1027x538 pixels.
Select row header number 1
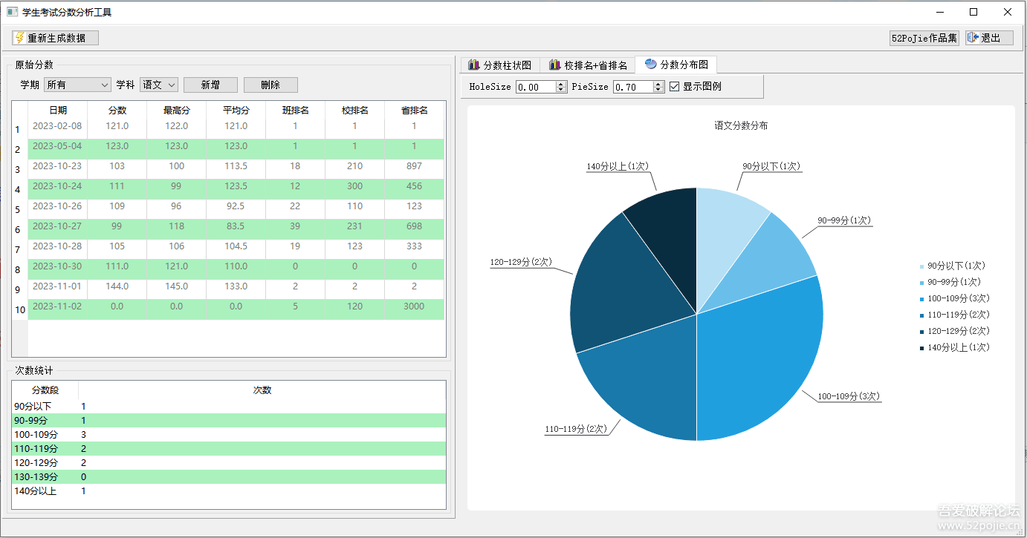pos(20,130)
